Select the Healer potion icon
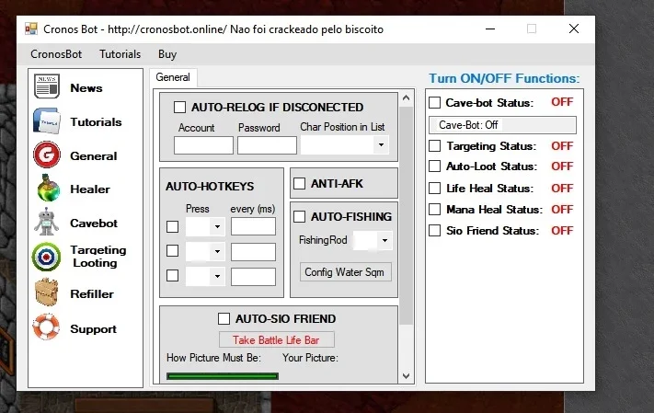 [49, 189]
